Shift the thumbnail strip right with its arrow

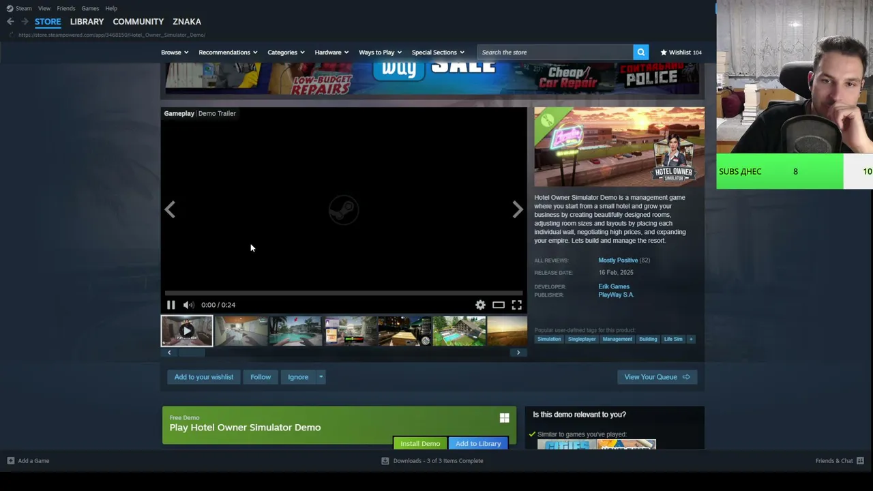point(518,353)
